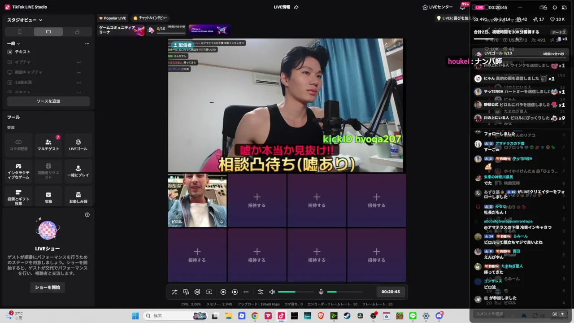Open インタラクティブなゲーム tool
This screenshot has height=323, width=574.
[18, 171]
